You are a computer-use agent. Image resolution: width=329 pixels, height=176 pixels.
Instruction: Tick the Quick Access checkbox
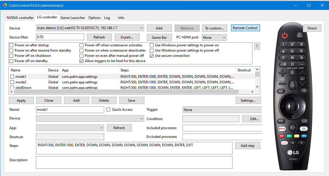tap(108, 110)
